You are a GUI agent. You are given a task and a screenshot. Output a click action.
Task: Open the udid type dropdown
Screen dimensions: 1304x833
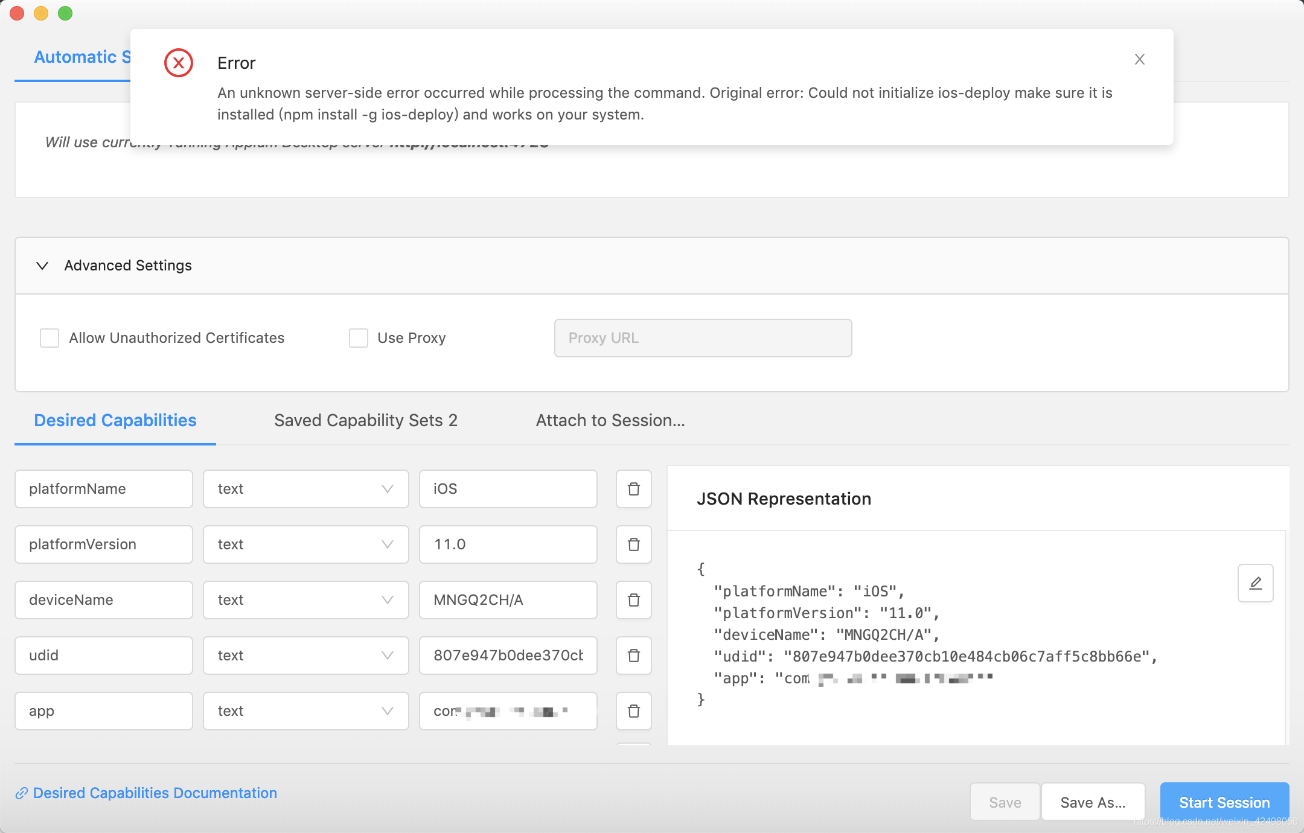pos(305,656)
